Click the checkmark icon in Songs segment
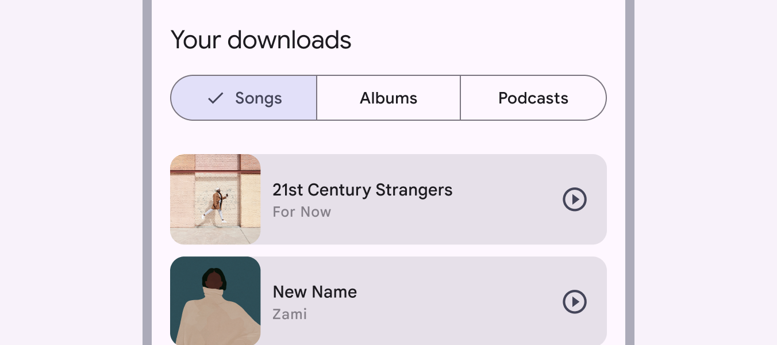777x345 pixels. [x=216, y=98]
